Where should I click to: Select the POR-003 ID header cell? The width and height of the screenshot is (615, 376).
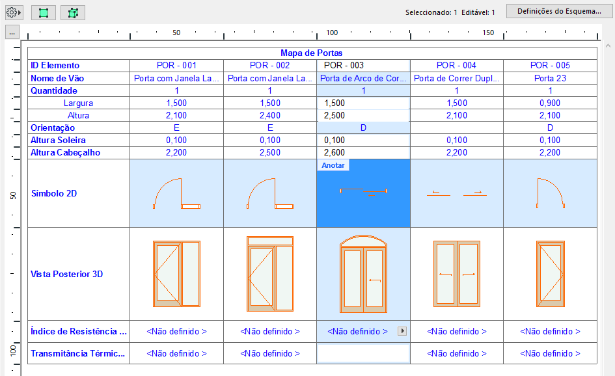[x=362, y=65]
